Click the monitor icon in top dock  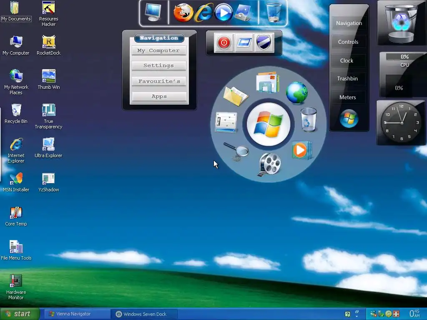coord(153,12)
